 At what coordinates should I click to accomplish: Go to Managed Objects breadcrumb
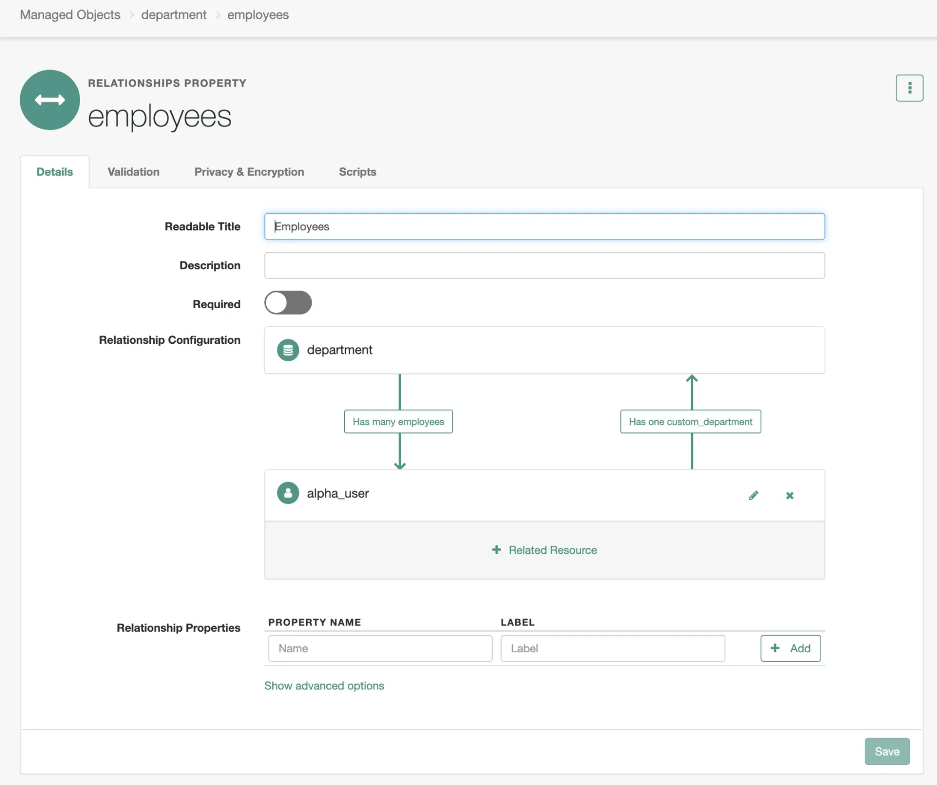coord(70,15)
